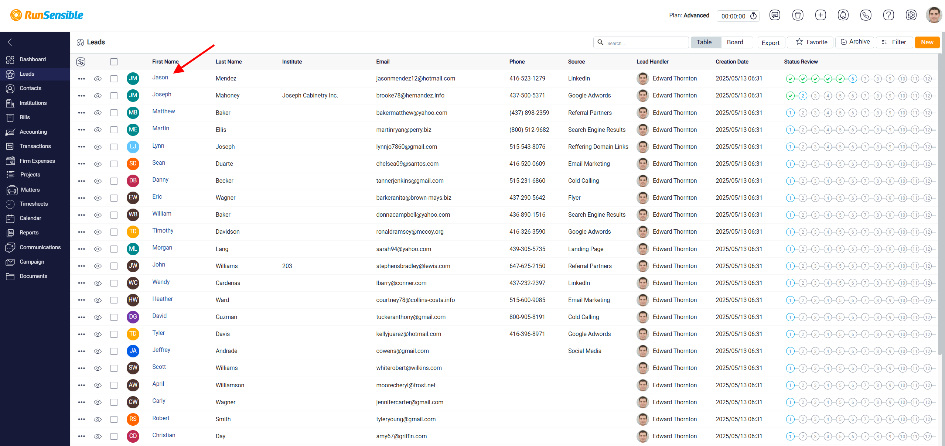Click the trash bin icon in header
The image size is (945, 446).
click(x=798, y=15)
